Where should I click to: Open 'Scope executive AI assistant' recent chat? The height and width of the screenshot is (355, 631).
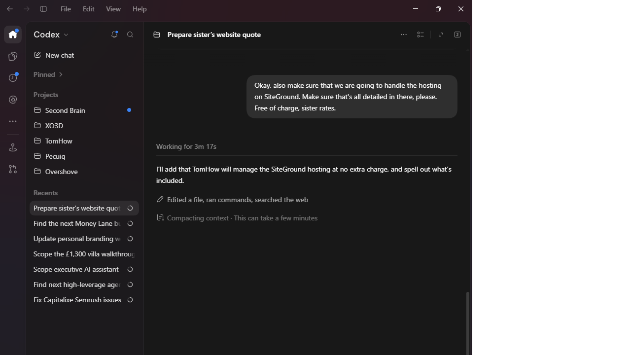(84, 269)
